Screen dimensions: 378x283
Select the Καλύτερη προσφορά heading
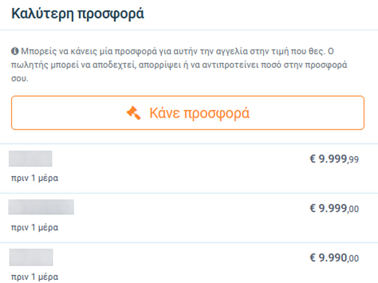point(78,13)
